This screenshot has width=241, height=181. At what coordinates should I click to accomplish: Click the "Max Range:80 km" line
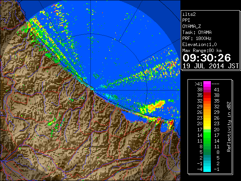click(202, 51)
